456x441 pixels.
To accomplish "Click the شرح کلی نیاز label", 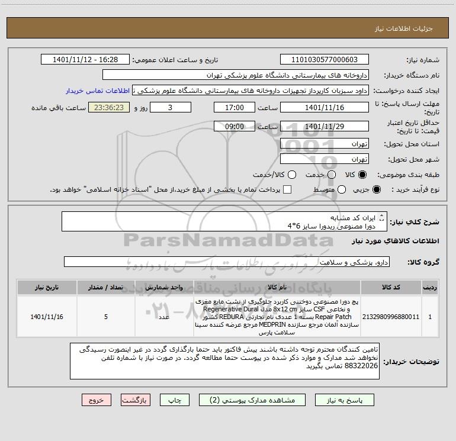I will pyautogui.click(x=415, y=222).
